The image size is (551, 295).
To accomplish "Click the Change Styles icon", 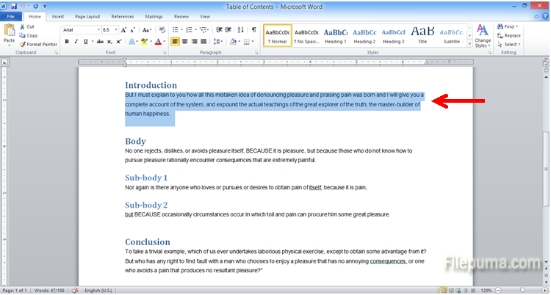I will click(482, 34).
